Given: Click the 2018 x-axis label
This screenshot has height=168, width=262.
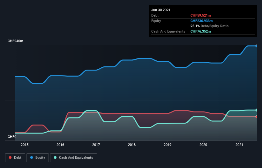Looking at the screenshot, I should pyautogui.click(x=132, y=145).
